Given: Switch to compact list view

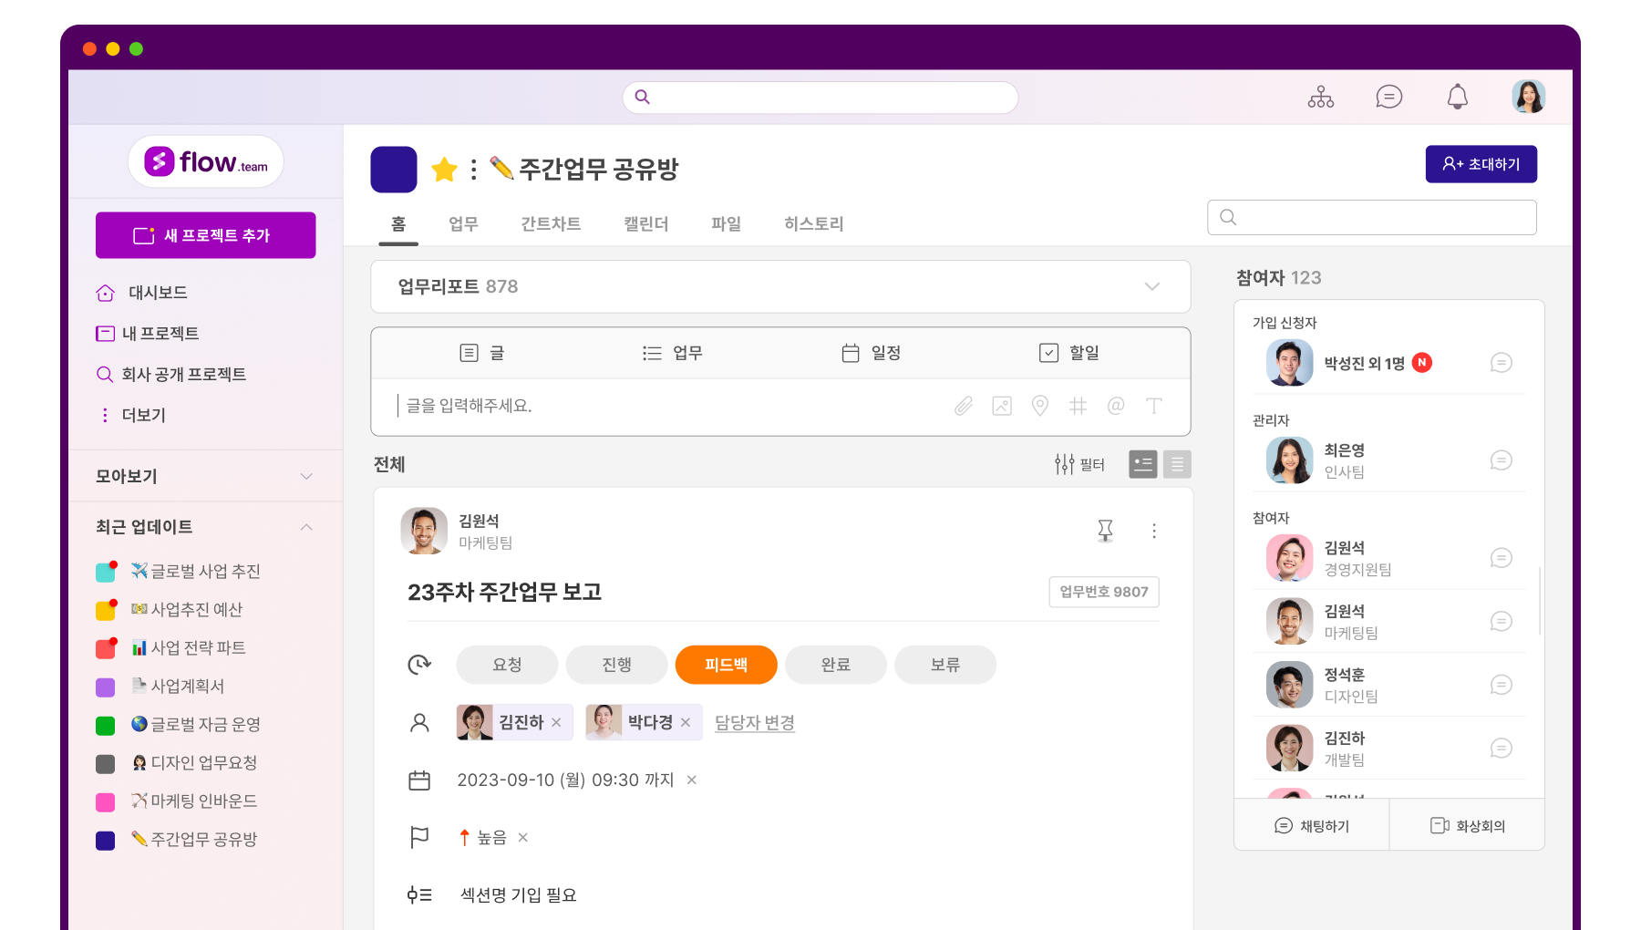Looking at the screenshot, I should tap(1177, 465).
